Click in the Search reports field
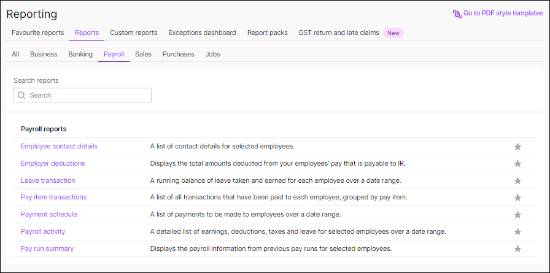Viewport: 550px width, 273px height. pos(83,95)
